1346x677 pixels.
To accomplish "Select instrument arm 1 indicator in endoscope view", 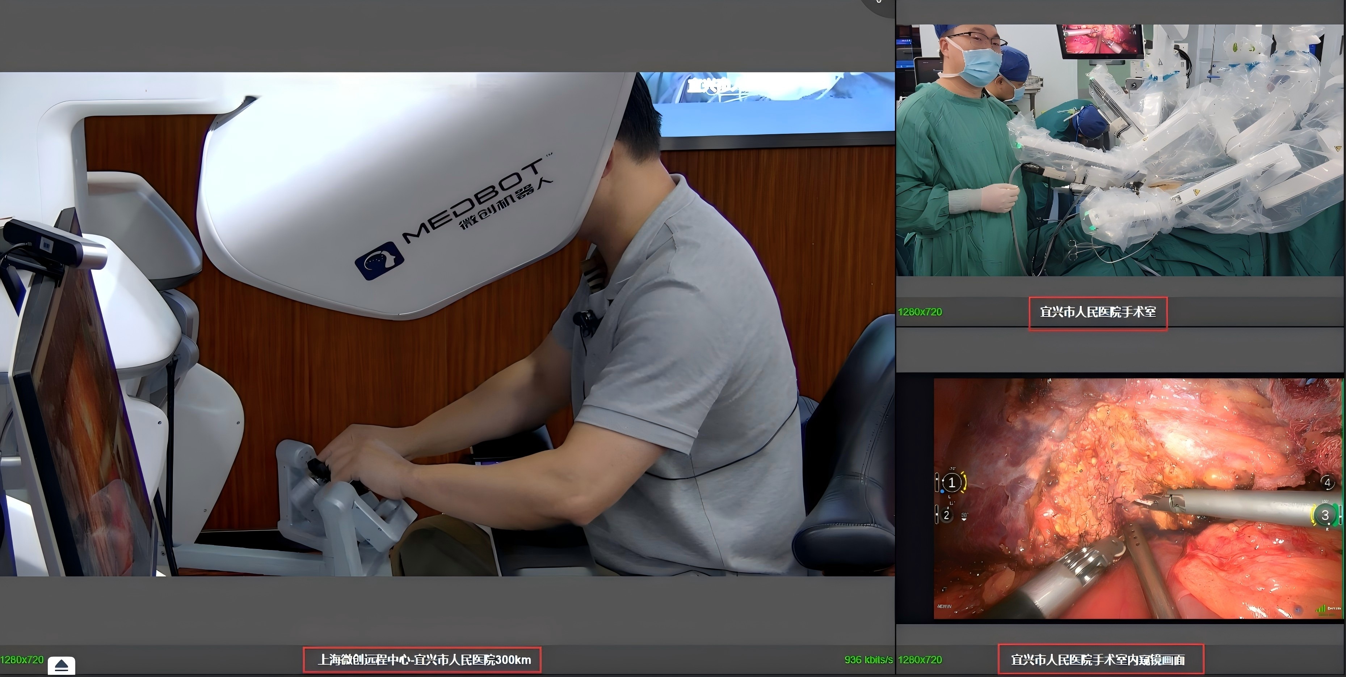I will pos(951,483).
